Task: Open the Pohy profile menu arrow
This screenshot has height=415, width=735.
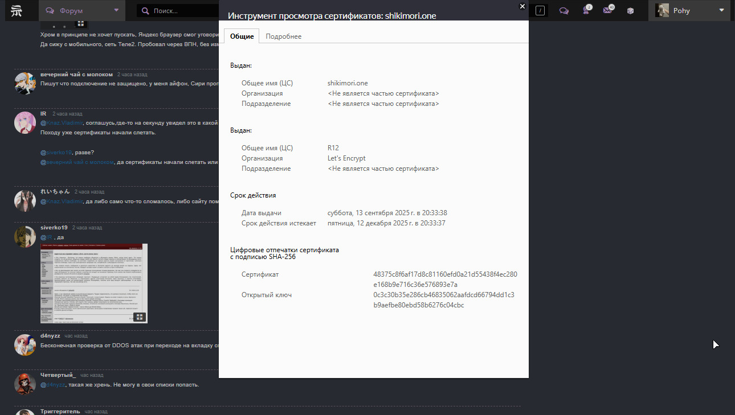Action: pos(722,10)
